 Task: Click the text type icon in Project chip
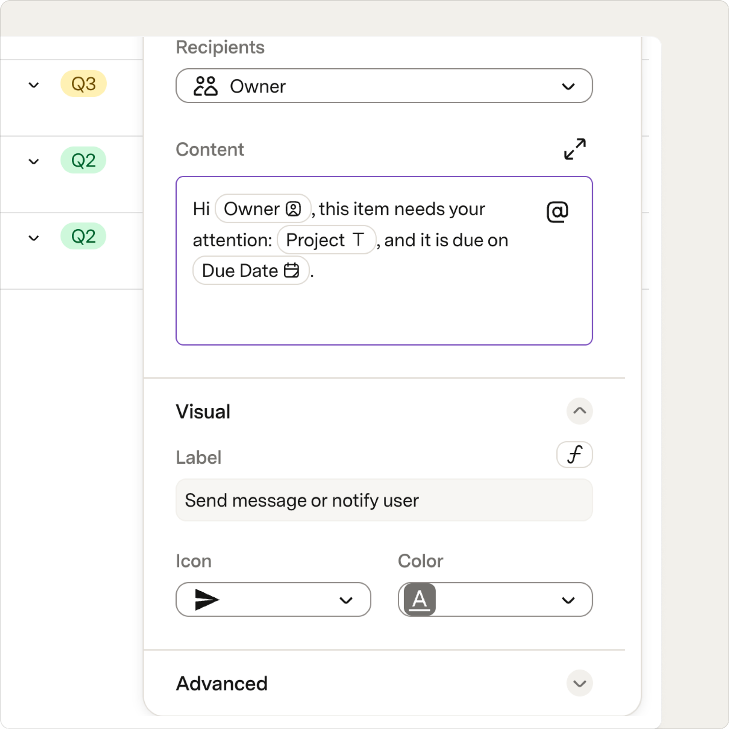click(358, 239)
